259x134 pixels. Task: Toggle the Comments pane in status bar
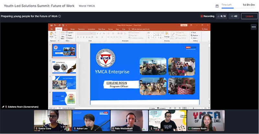coord(161,108)
